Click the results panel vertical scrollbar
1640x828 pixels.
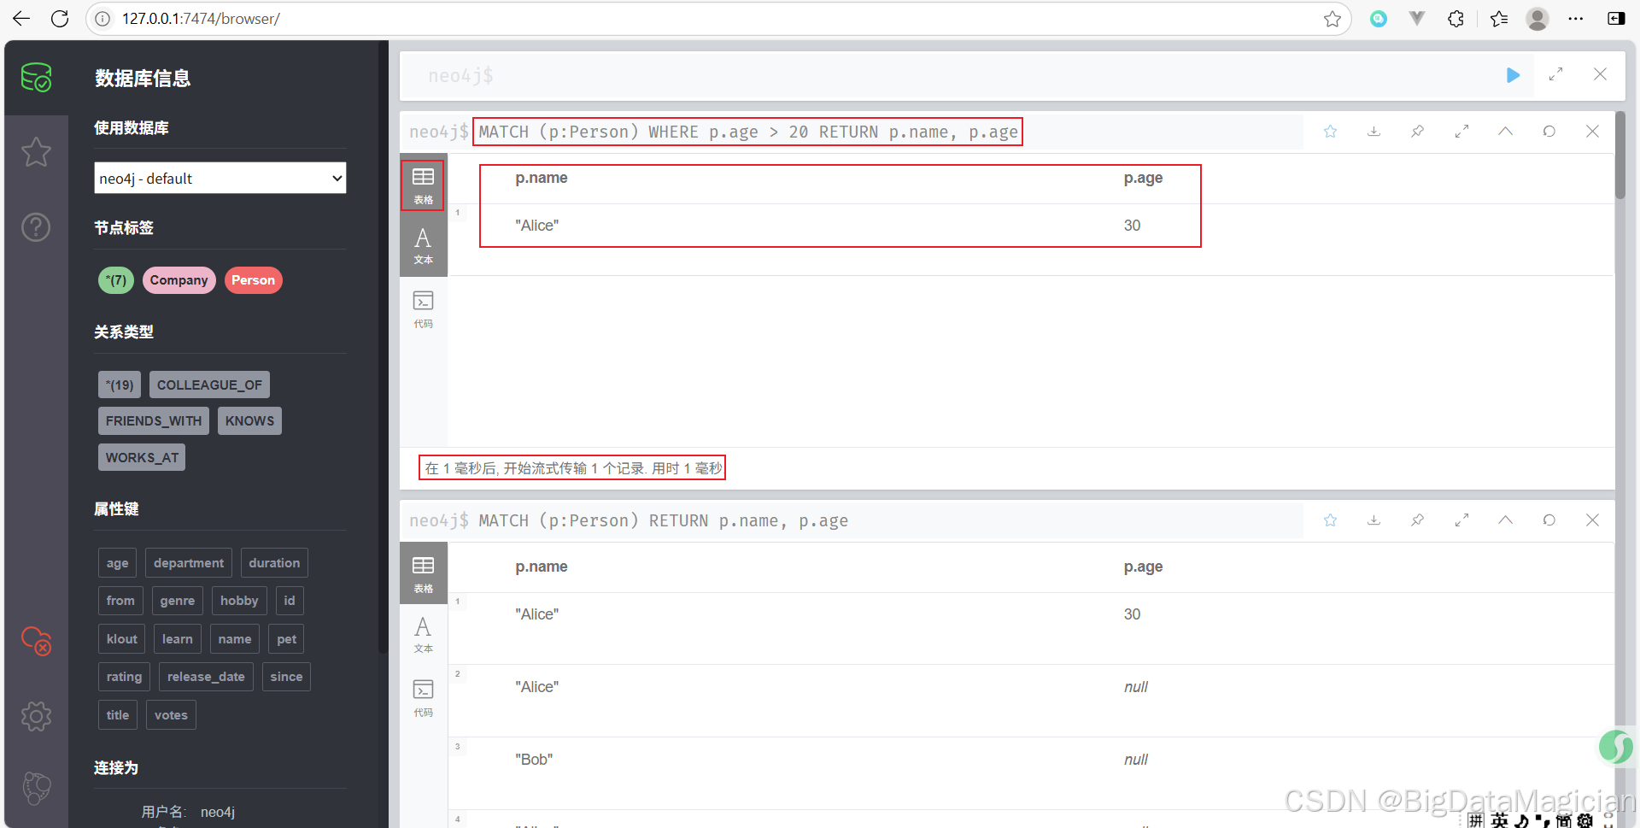pyautogui.click(x=1620, y=156)
